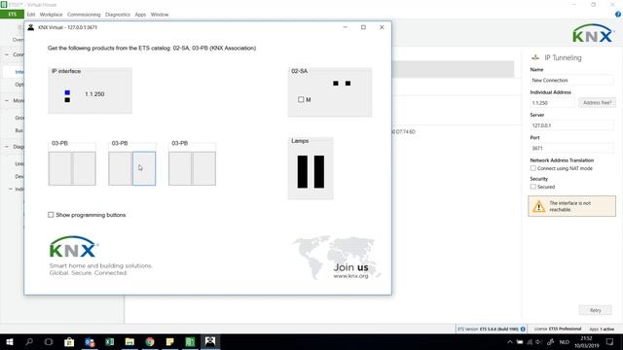Switch to ETS5 app in taskbar

[190, 341]
